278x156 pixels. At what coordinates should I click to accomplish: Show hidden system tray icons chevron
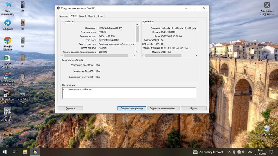pos(229,152)
